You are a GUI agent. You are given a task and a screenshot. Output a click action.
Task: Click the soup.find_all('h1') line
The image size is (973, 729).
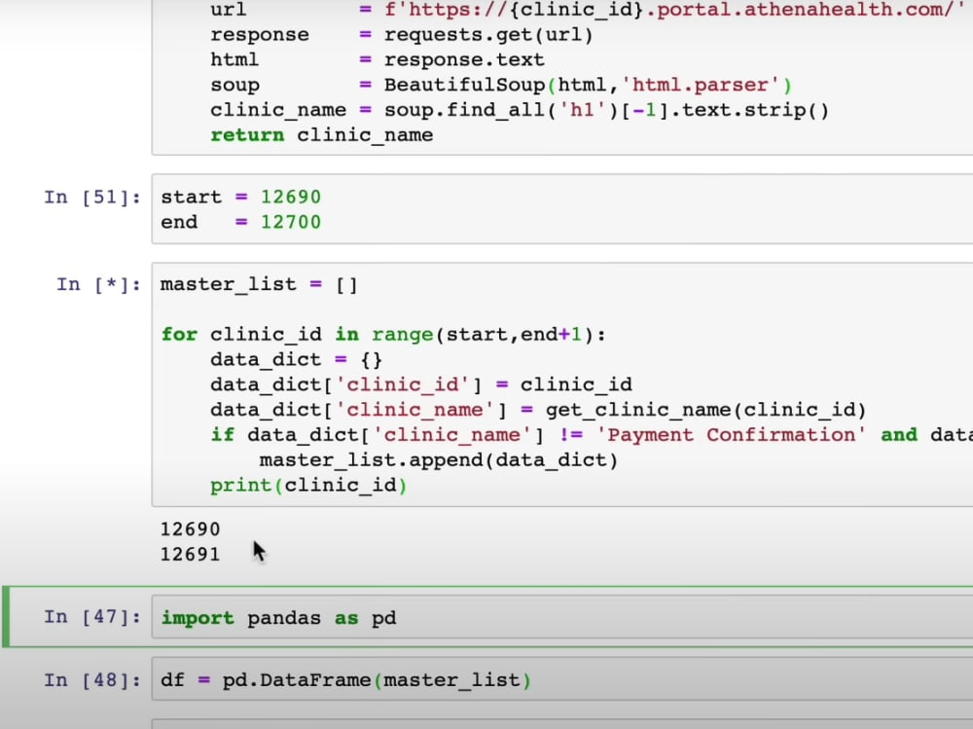coord(520,110)
